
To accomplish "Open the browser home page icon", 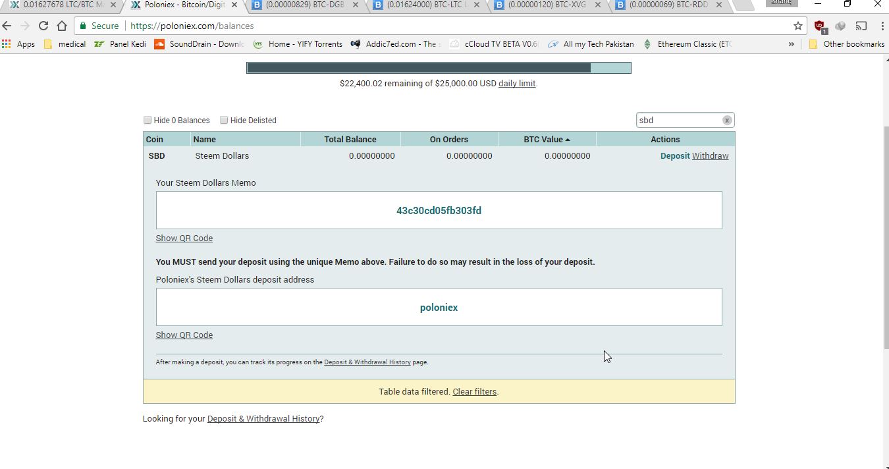I will click(x=62, y=26).
